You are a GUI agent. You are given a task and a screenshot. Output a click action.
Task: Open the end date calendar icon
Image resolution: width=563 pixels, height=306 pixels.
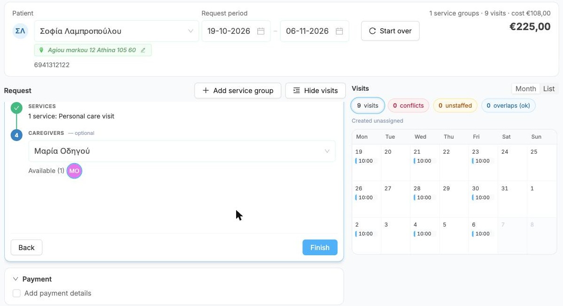pyautogui.click(x=339, y=31)
